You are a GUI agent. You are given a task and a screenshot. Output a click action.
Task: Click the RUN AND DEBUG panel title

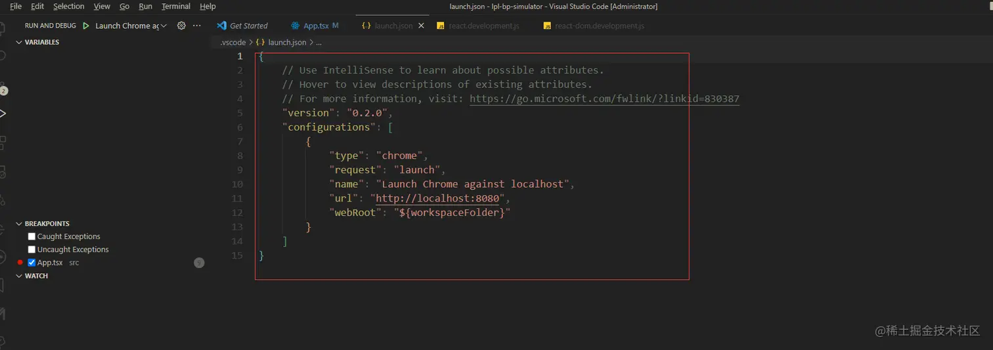[51, 26]
